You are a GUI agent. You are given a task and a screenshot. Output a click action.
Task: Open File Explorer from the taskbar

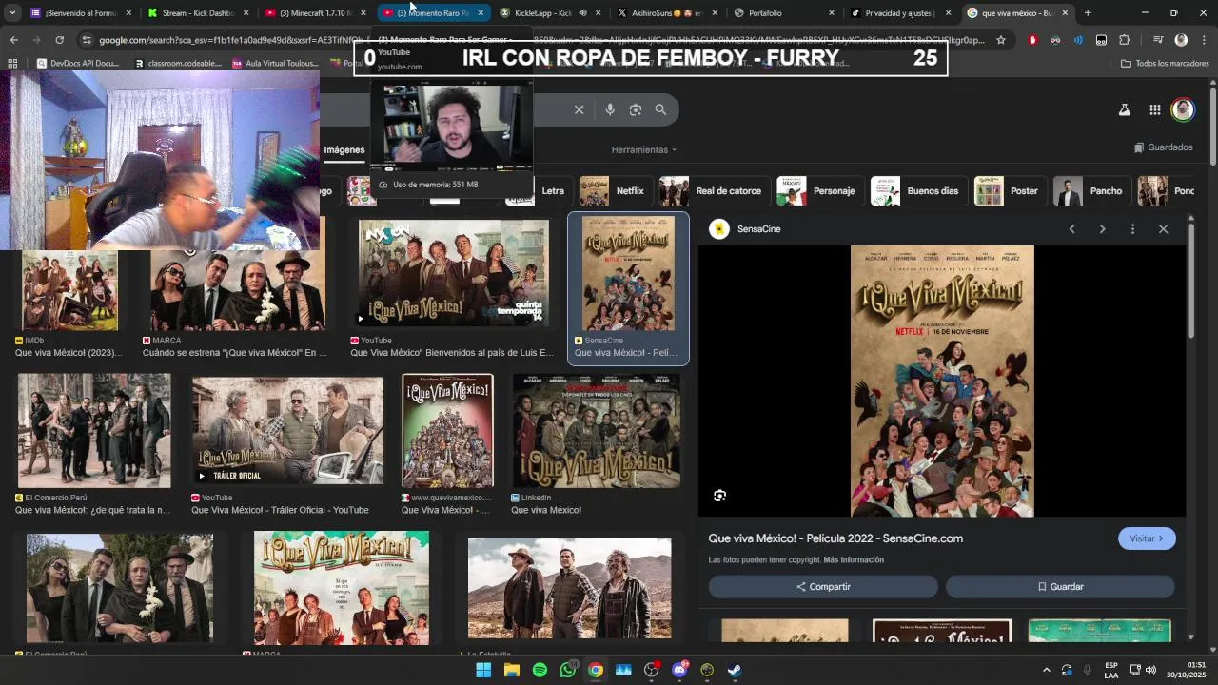coord(512,670)
